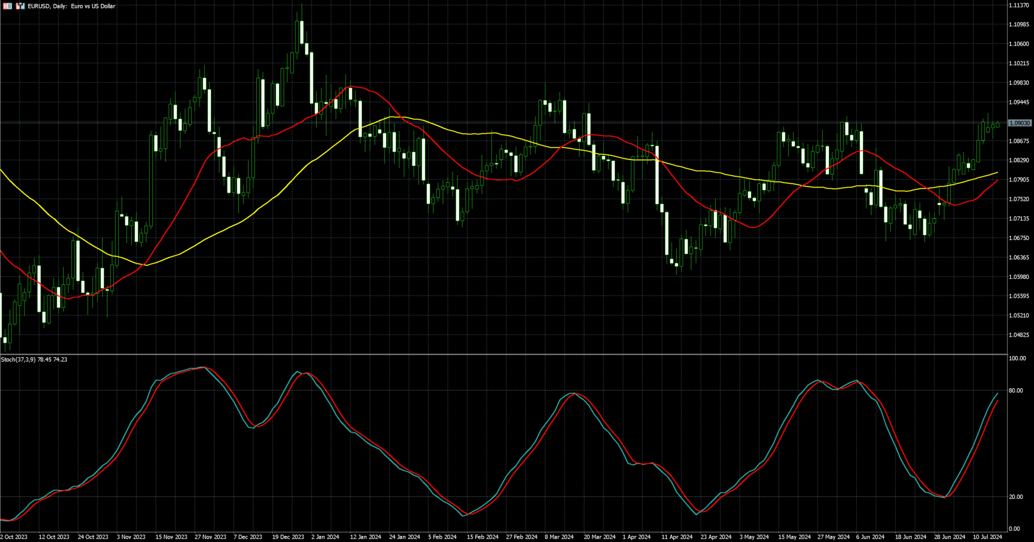Image resolution: width=1034 pixels, height=542 pixels.
Task: Click the red-blue Depth of Market icon
Action: [x=7, y=6]
